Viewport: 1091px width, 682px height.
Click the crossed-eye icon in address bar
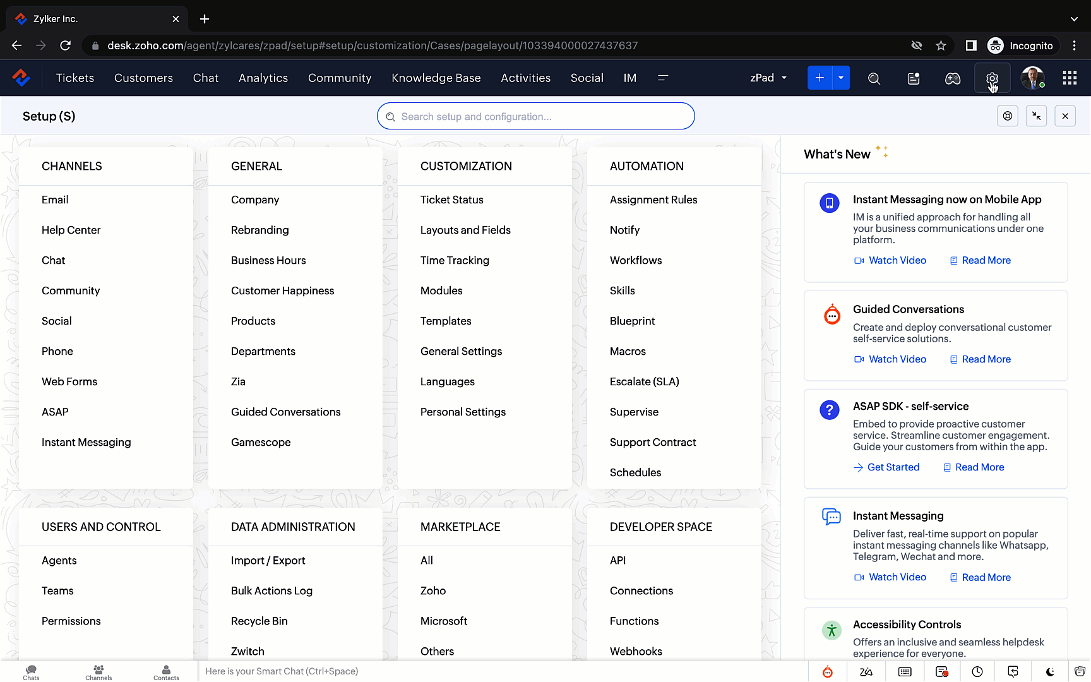[917, 45]
